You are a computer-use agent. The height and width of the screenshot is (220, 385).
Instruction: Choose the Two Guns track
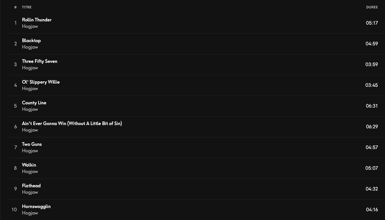32,144
